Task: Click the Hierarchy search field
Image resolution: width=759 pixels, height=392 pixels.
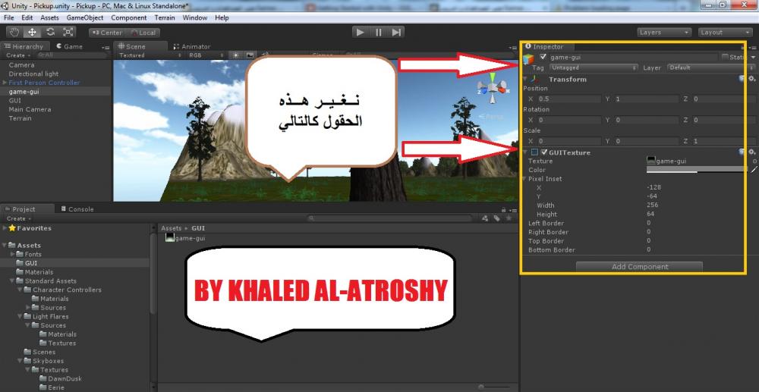Action: click(71, 55)
